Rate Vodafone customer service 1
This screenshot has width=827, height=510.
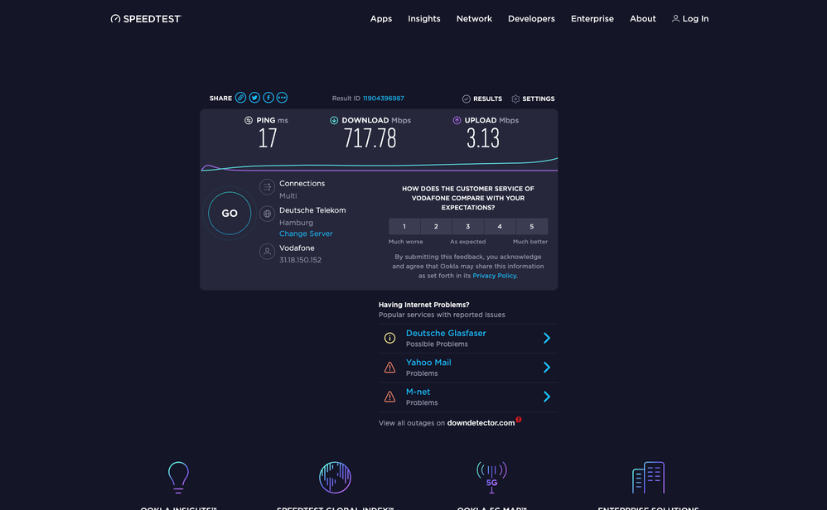404,226
